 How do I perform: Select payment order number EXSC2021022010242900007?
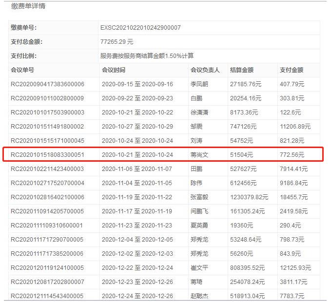click(140, 28)
